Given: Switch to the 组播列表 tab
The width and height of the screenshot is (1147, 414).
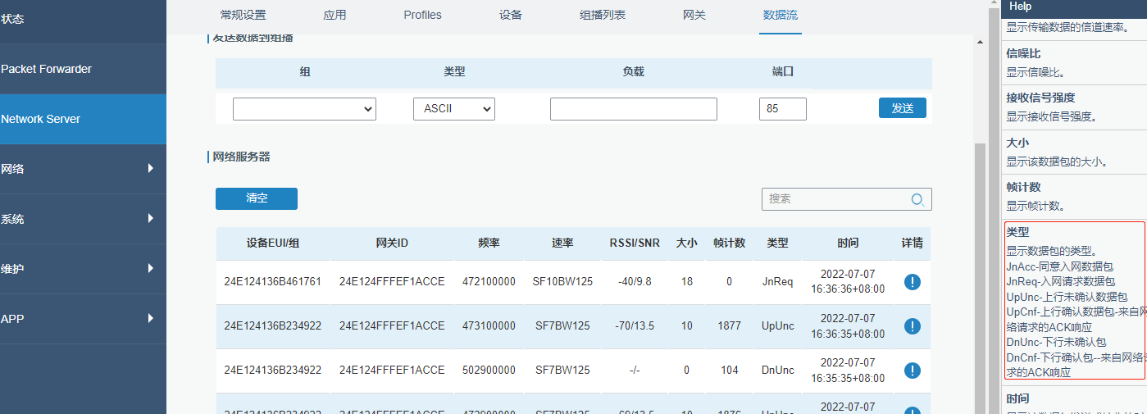Looking at the screenshot, I should coord(603,15).
